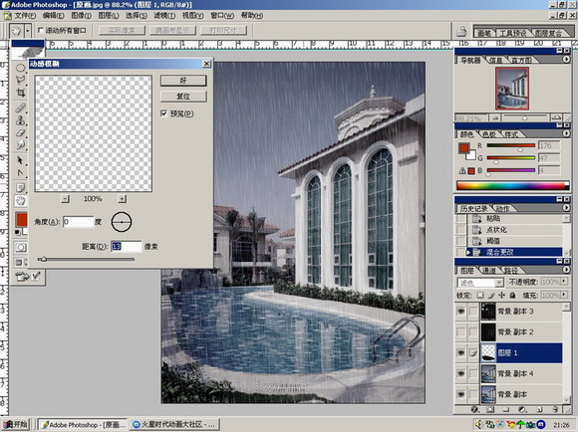Select the Crop tool in the toolbox

21,93
